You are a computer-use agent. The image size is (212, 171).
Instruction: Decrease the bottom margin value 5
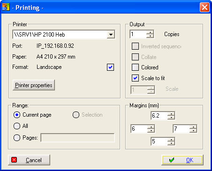click(171, 143)
